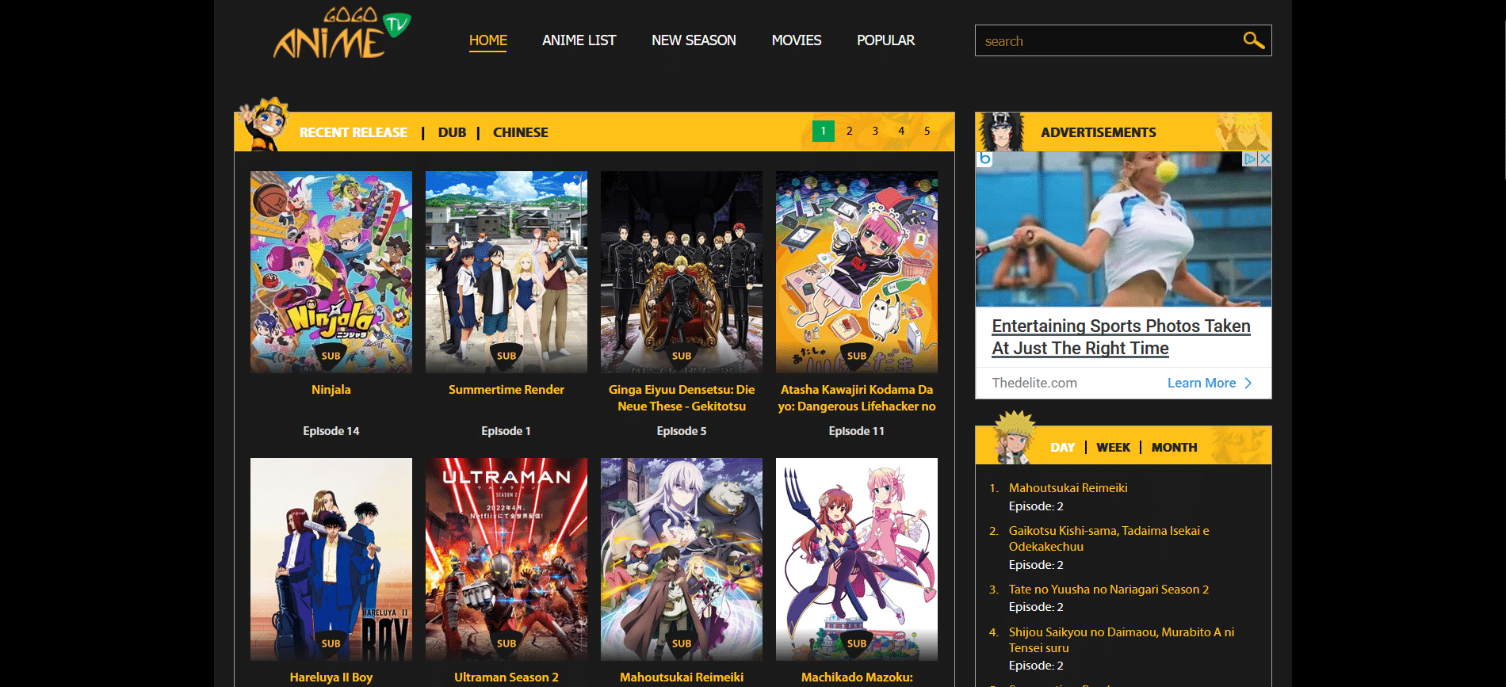Open Shijou Saikyou no Daimaou in top list
Screen dimensions: 1506x687
point(1122,640)
